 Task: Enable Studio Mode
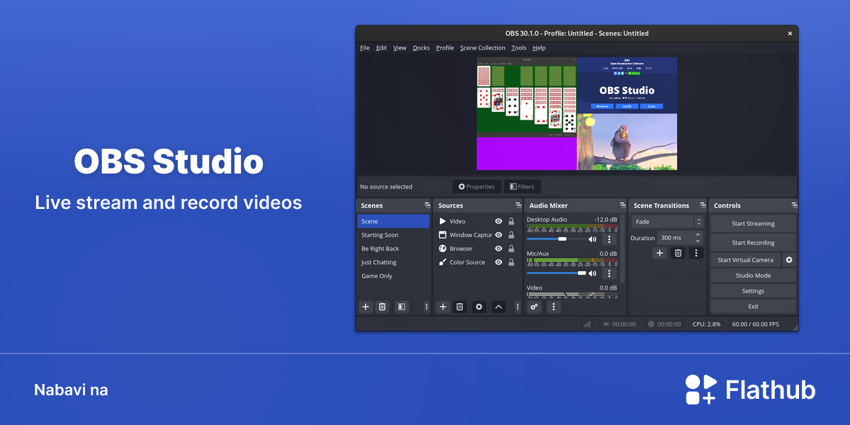pos(753,276)
